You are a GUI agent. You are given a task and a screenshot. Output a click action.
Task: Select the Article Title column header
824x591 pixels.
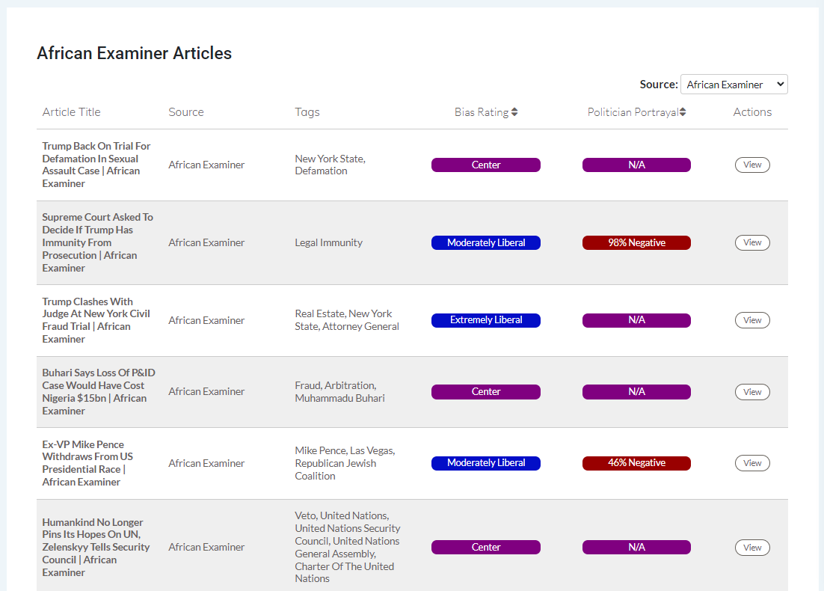[71, 111]
